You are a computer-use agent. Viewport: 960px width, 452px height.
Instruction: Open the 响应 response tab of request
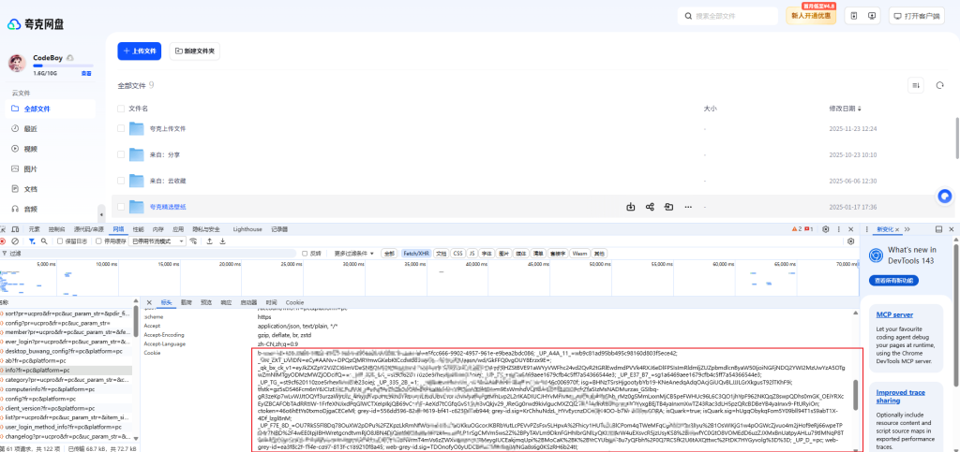click(226, 302)
